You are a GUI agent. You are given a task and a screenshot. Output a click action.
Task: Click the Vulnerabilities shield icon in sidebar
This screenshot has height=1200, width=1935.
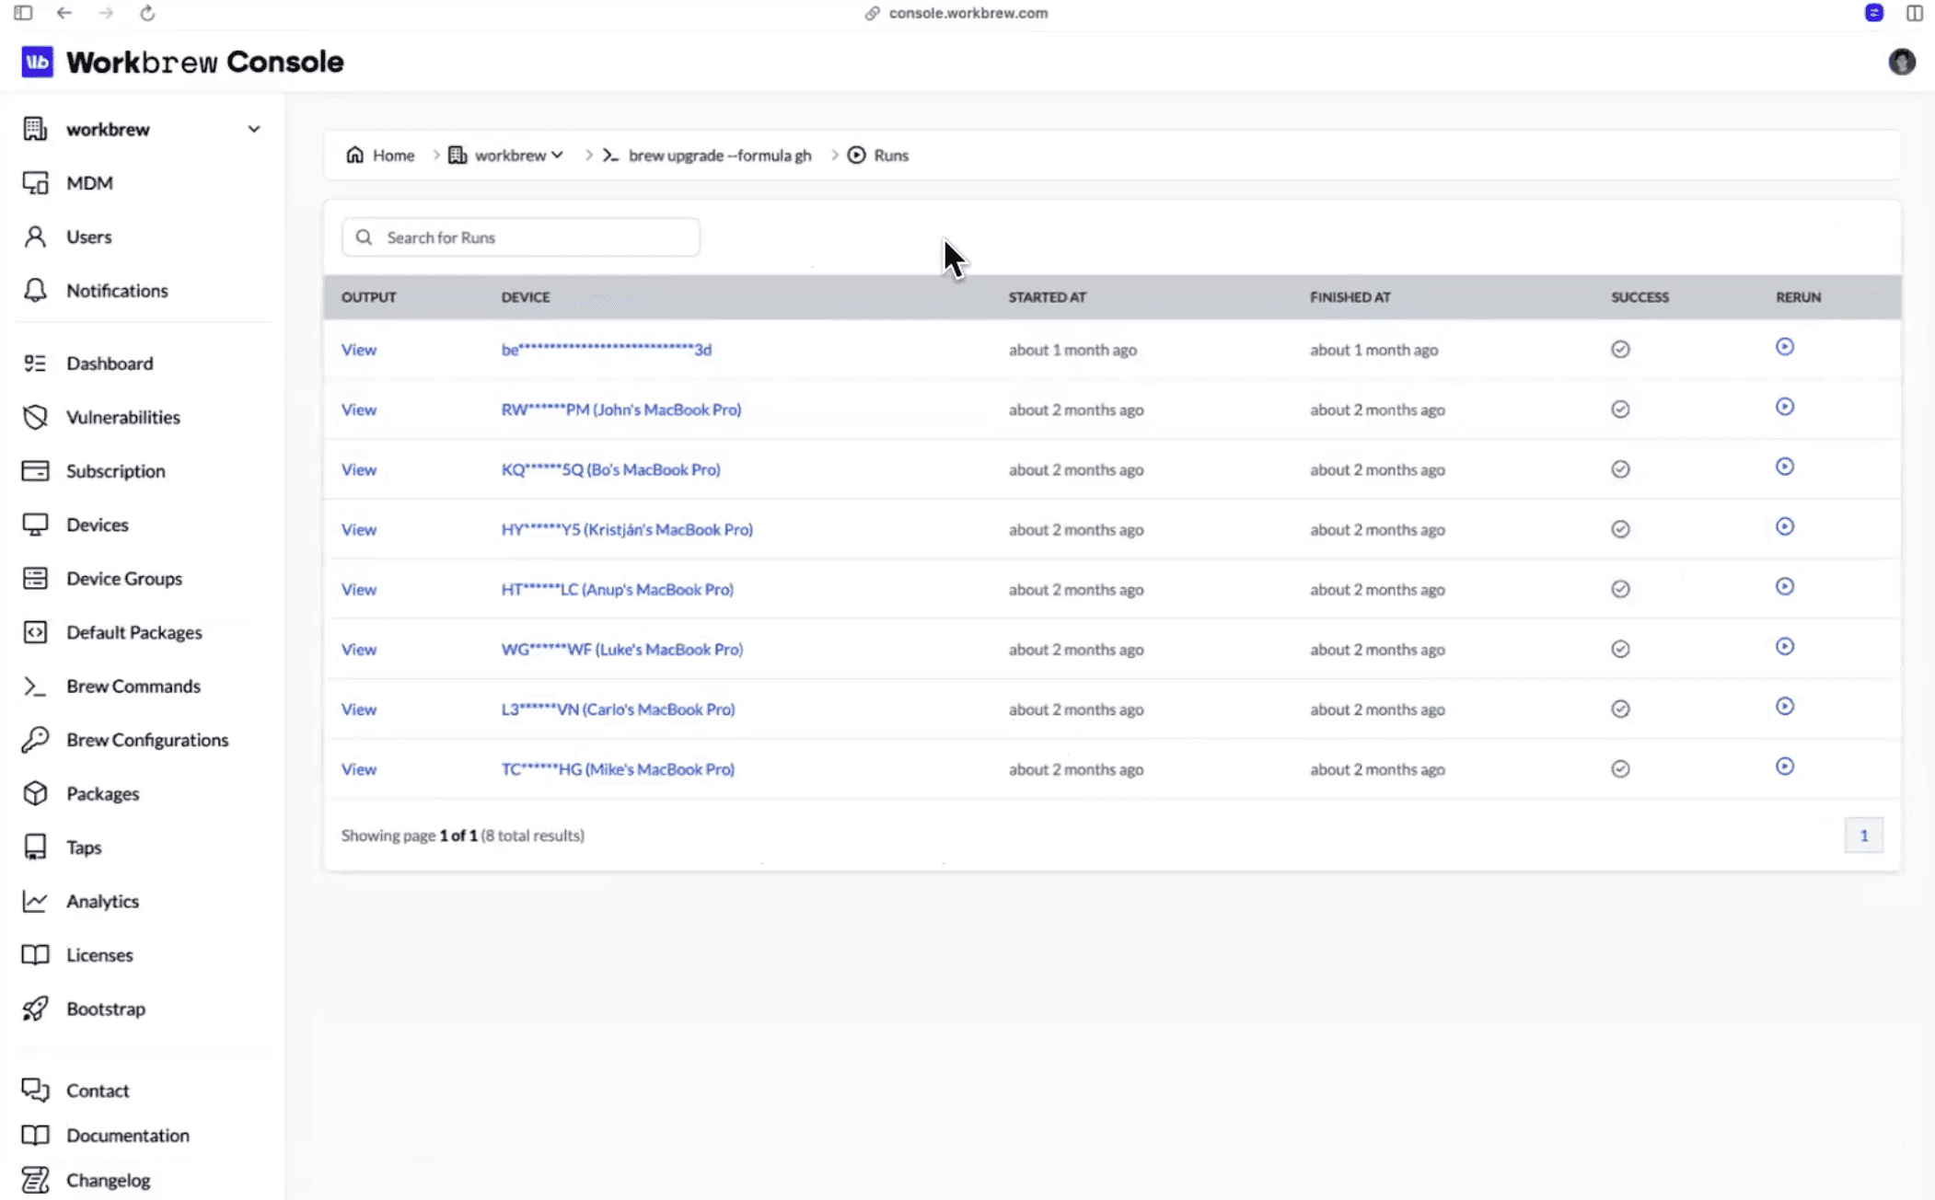click(35, 417)
